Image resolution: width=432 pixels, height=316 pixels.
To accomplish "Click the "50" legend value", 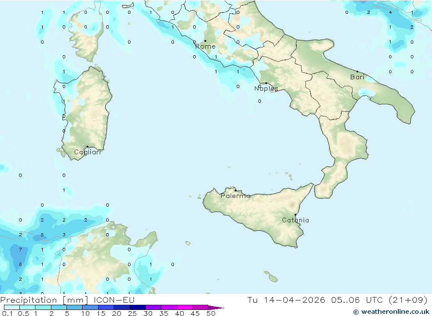I will (x=211, y=313).
